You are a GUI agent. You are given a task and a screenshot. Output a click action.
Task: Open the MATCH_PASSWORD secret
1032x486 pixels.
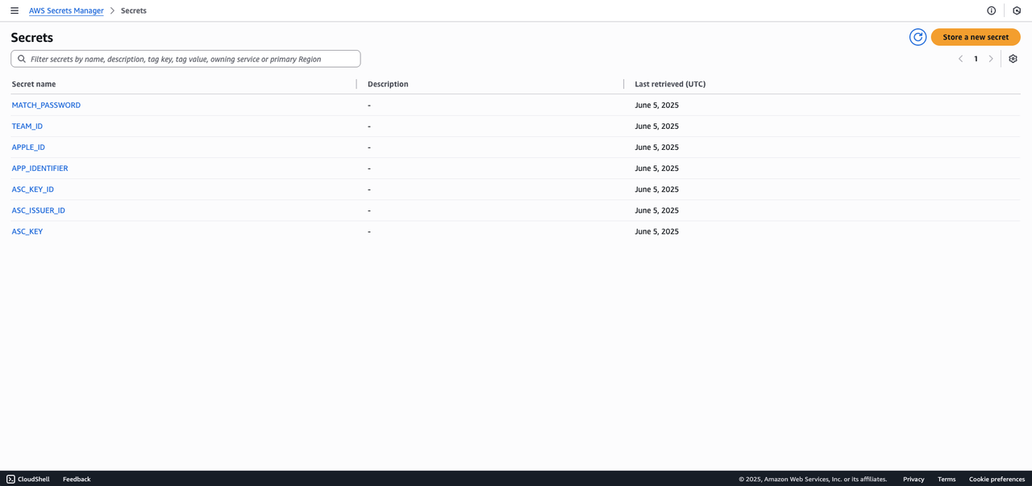tap(46, 105)
